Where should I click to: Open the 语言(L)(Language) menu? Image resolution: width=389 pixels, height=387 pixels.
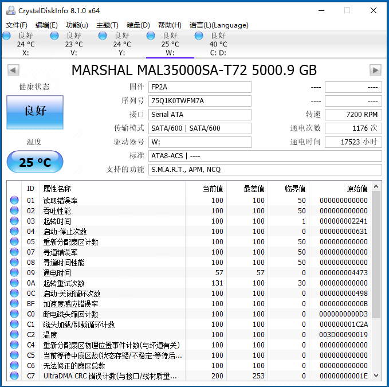click(219, 25)
